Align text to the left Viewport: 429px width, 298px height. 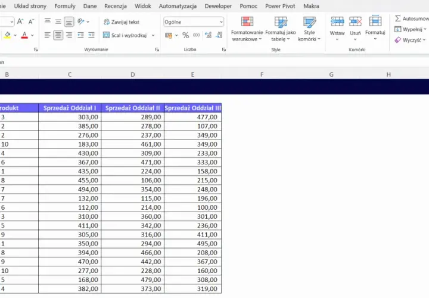(47, 35)
